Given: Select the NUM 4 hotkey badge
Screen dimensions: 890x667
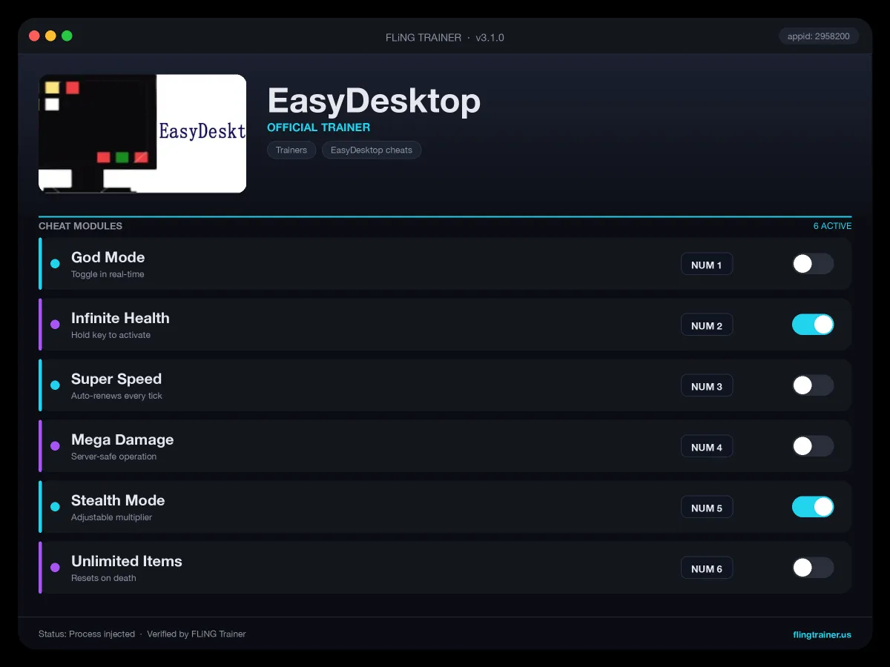Looking at the screenshot, I should point(707,447).
